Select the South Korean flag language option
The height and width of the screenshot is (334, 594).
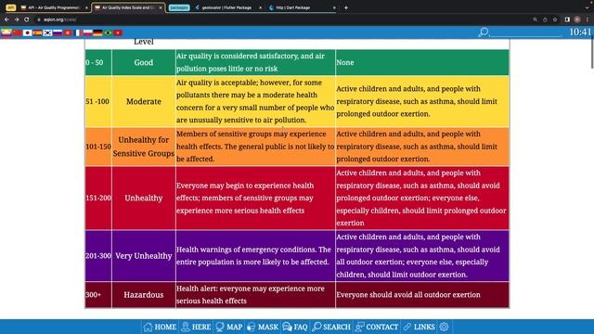(47, 33)
